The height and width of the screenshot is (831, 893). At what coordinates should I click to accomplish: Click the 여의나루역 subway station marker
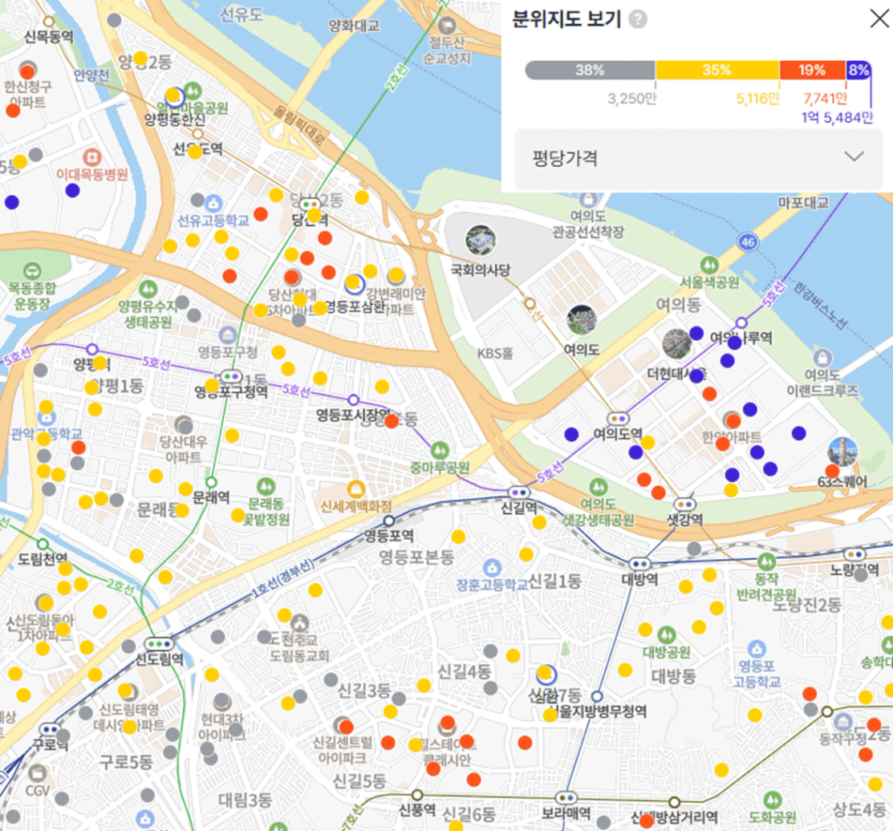pos(741,322)
